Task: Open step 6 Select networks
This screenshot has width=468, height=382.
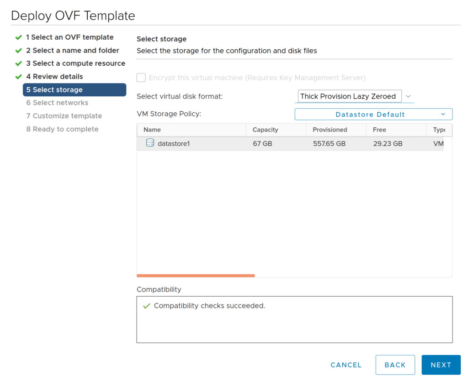Action: pos(57,103)
